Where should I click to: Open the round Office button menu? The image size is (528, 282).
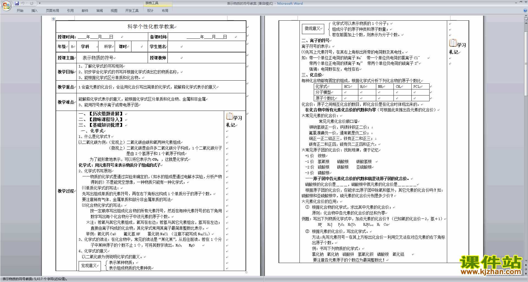point(6,6)
